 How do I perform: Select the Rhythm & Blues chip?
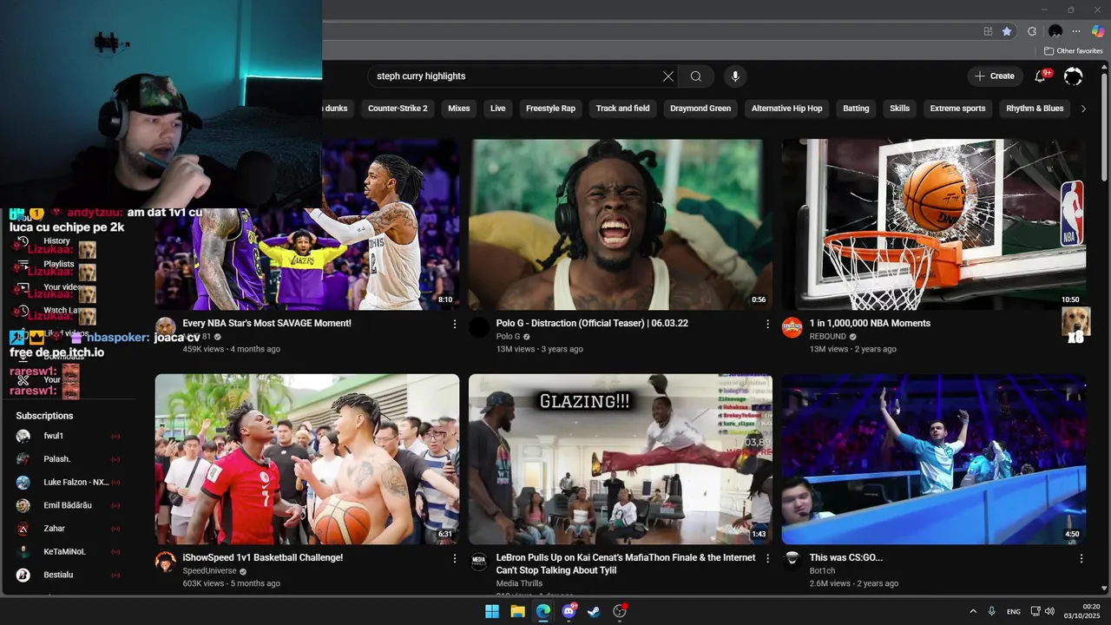[1035, 109]
